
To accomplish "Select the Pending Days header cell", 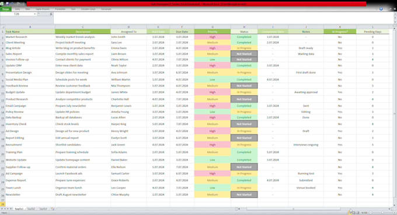I will (372, 32).
